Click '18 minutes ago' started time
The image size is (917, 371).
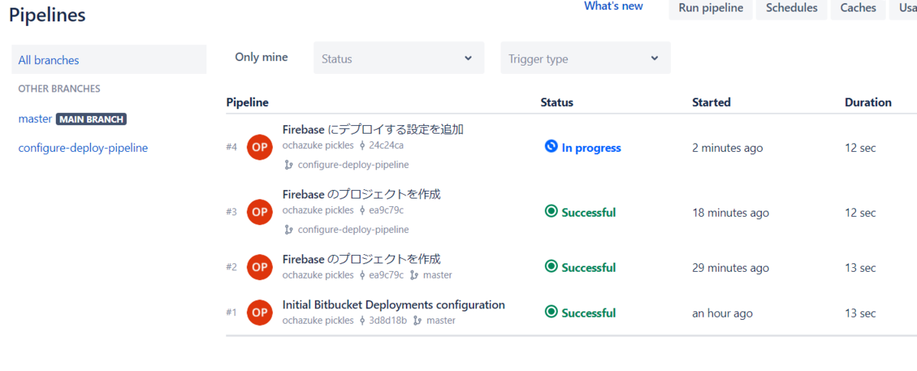click(x=731, y=213)
